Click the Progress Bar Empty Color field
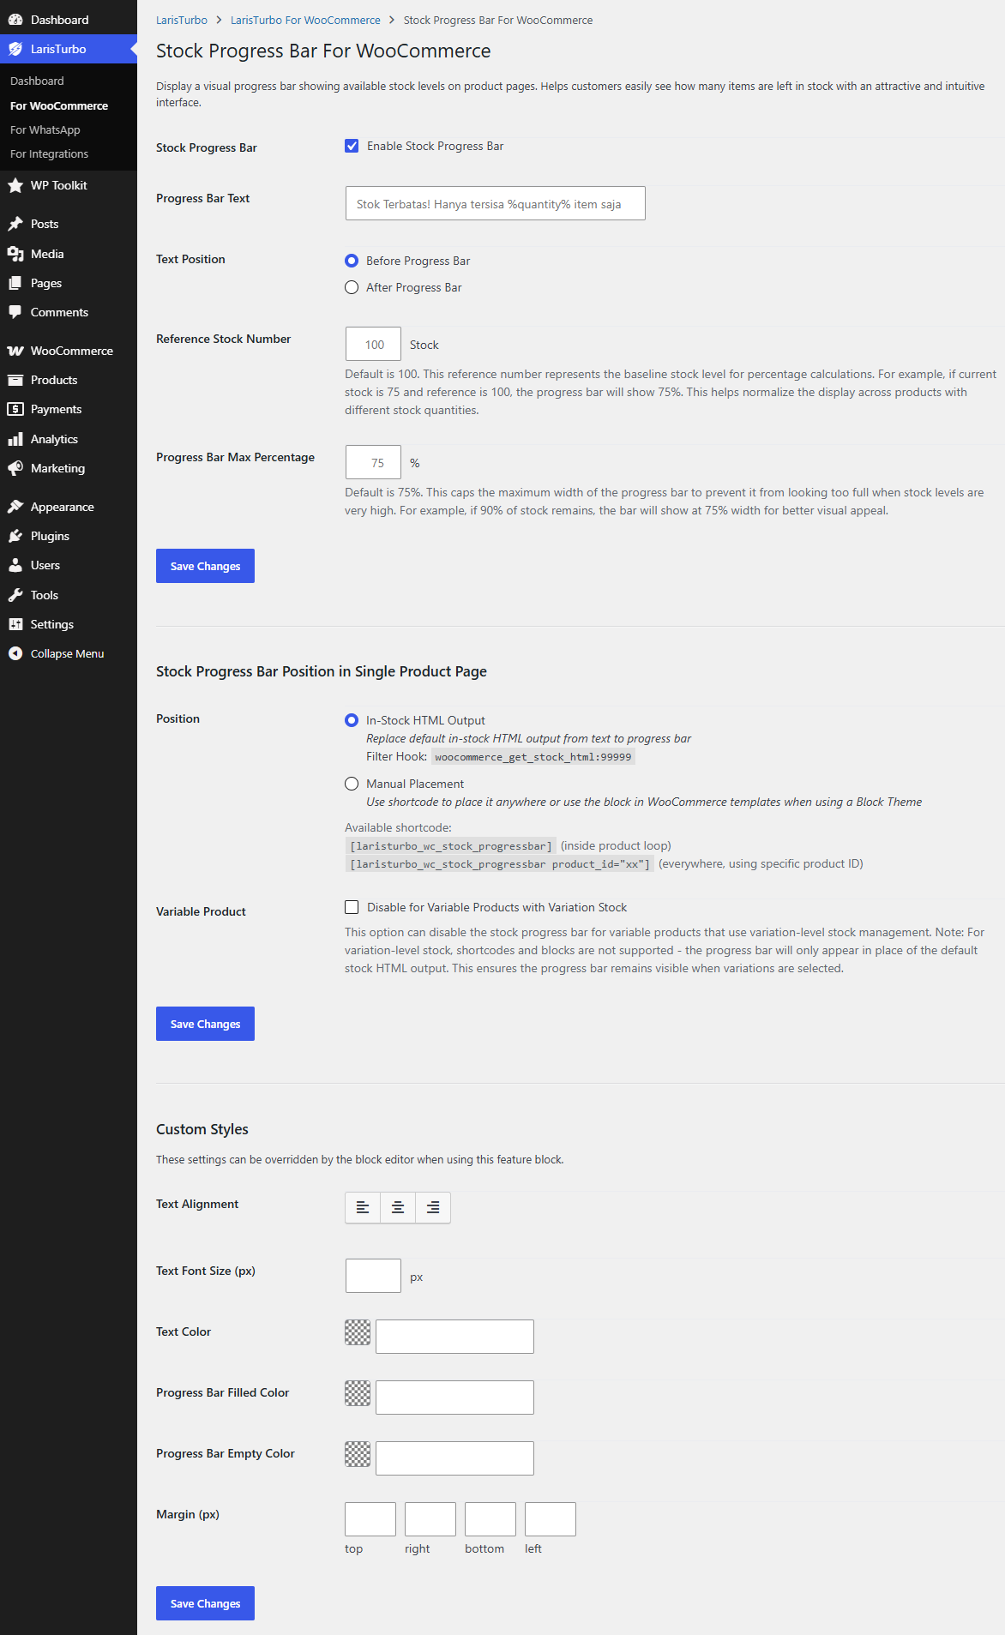This screenshot has width=1005, height=1635. point(454,1458)
